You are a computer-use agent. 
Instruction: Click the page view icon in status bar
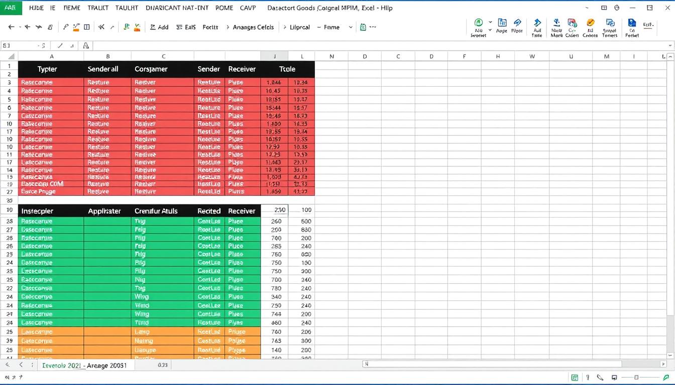tap(614, 377)
